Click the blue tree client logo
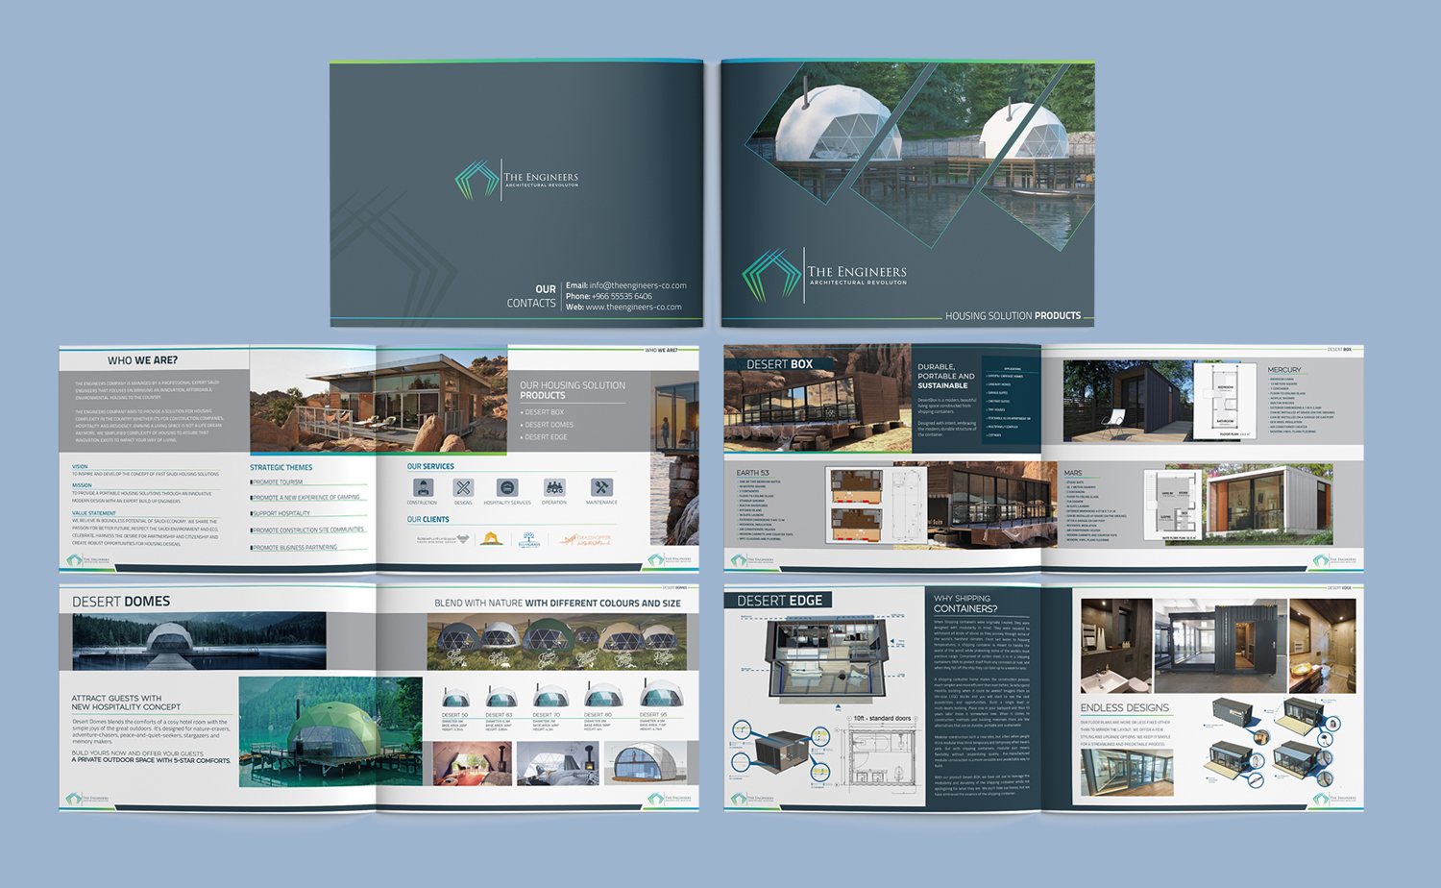The image size is (1441, 888). pyautogui.click(x=529, y=539)
